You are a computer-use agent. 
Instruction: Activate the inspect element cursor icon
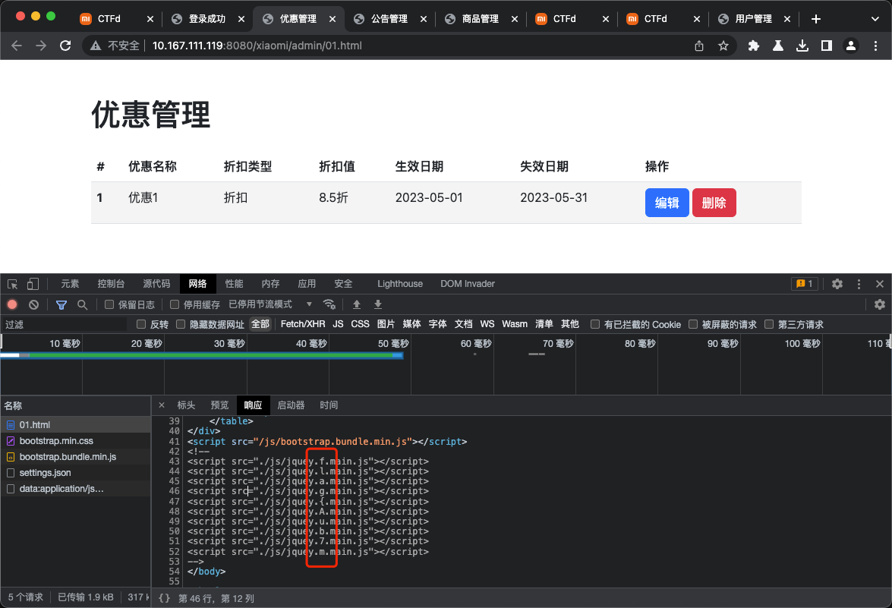12,283
